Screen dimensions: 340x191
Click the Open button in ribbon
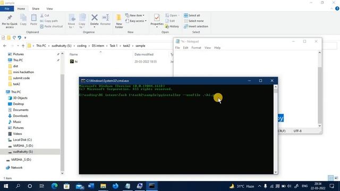coord(173,15)
